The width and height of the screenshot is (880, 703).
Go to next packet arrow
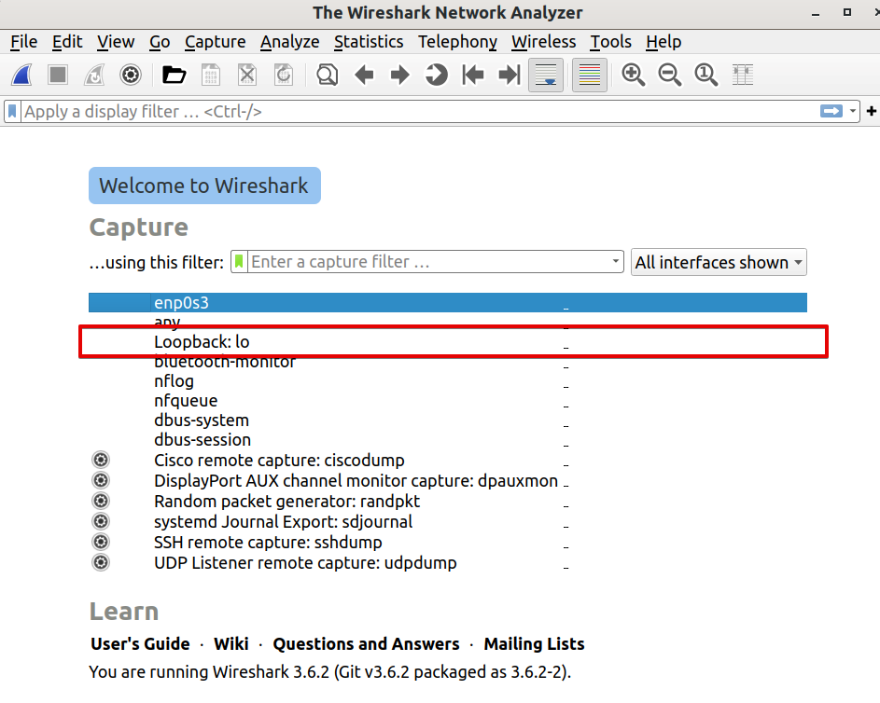pyautogui.click(x=400, y=75)
